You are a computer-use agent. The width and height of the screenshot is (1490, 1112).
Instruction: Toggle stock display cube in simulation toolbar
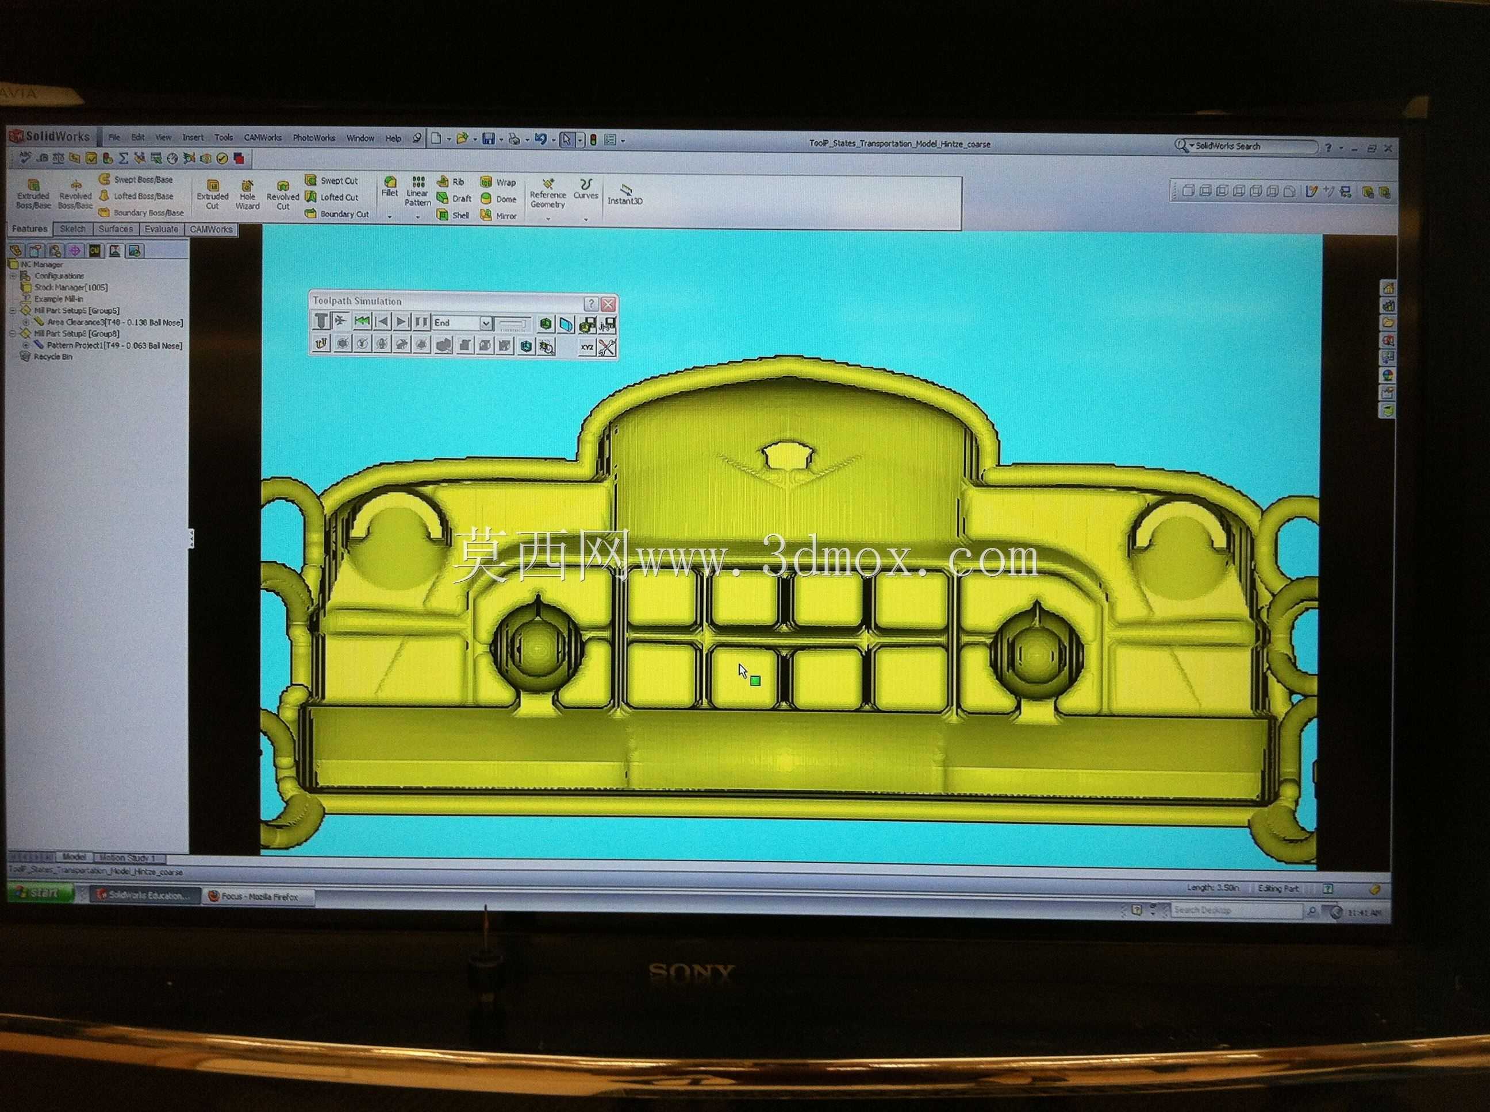pyautogui.click(x=546, y=324)
